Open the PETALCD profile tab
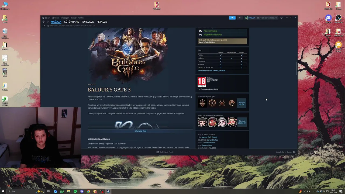Screen dimensions: 345x194 (x=102, y=22)
